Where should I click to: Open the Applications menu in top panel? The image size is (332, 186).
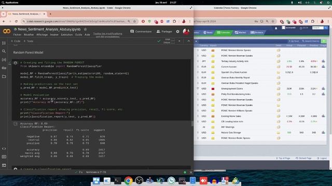(10, 3)
